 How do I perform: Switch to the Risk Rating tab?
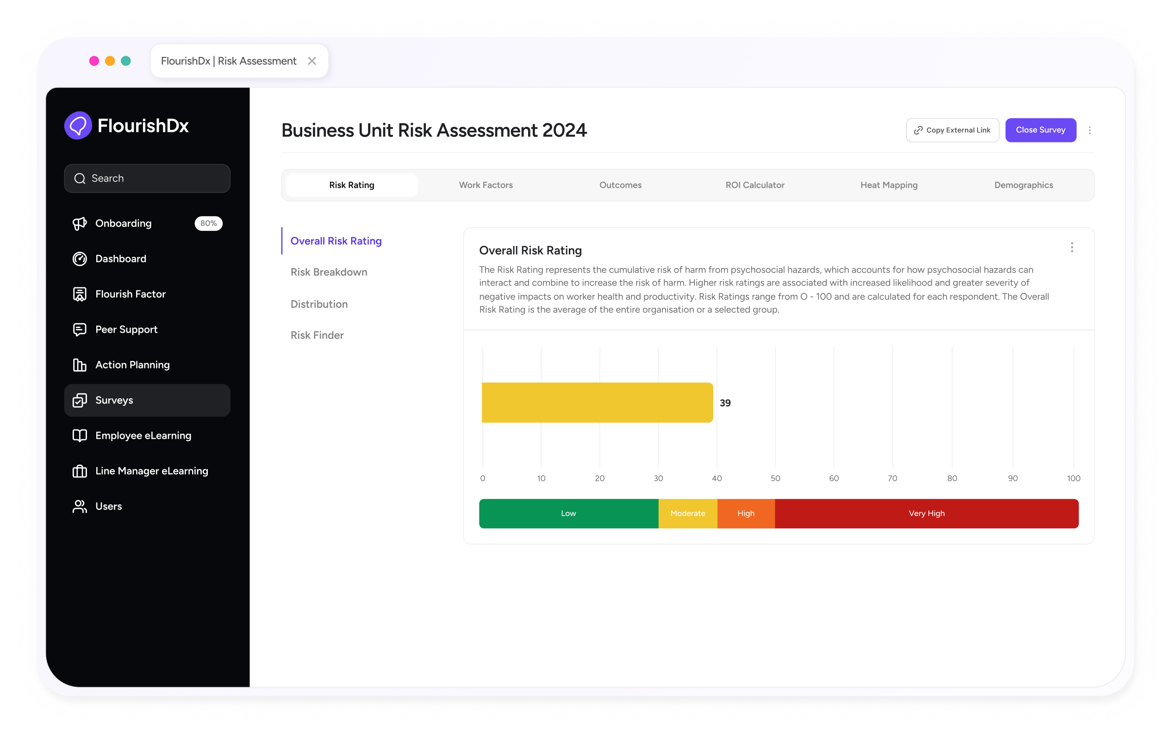click(x=352, y=185)
